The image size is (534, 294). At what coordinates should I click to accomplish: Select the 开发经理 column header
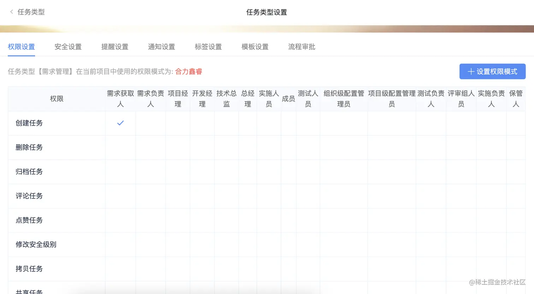(x=202, y=99)
